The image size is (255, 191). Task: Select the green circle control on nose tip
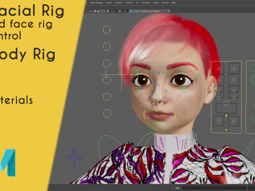pos(156,97)
